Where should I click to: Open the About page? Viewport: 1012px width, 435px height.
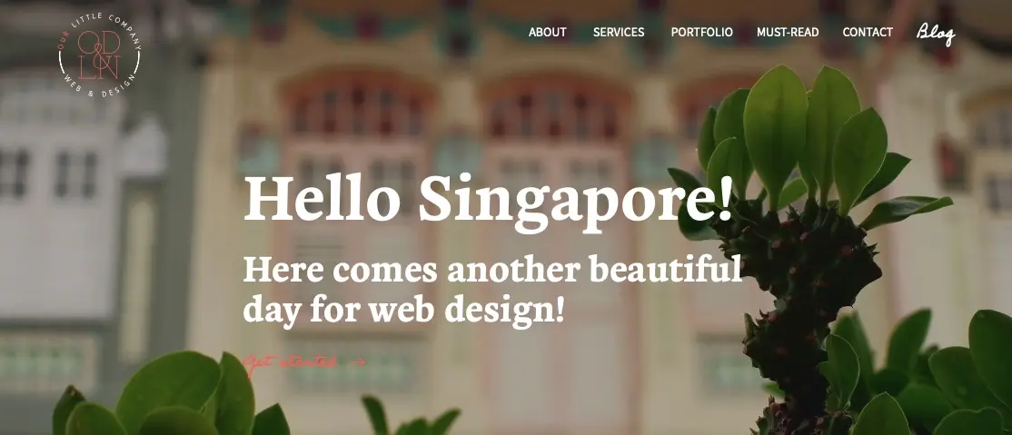[547, 33]
